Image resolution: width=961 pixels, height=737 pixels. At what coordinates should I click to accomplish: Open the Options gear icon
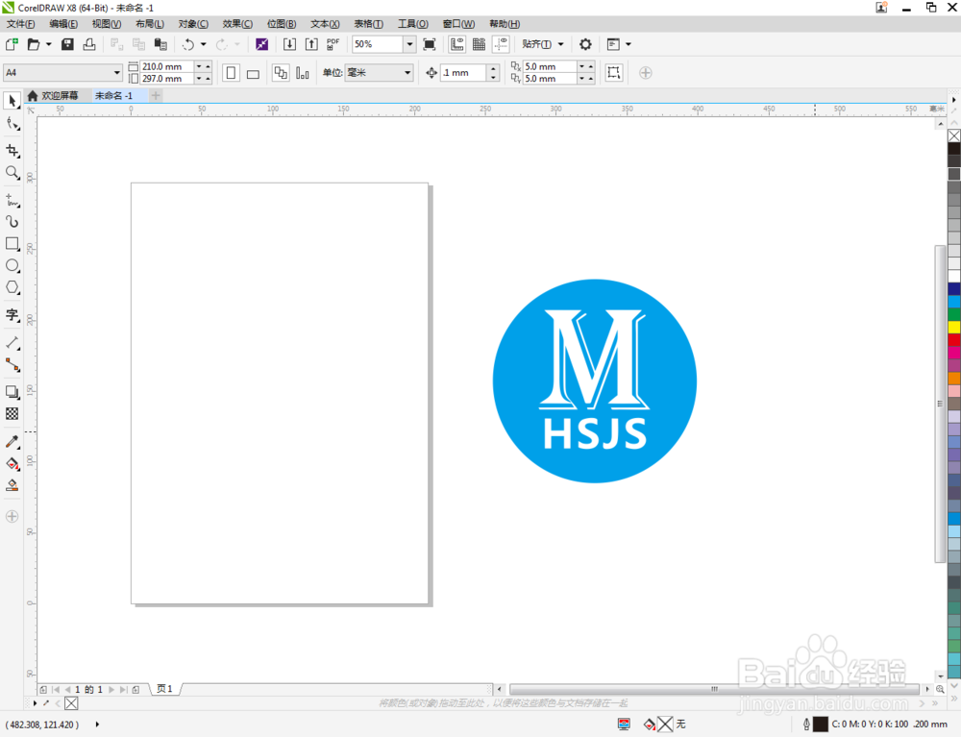click(x=585, y=44)
